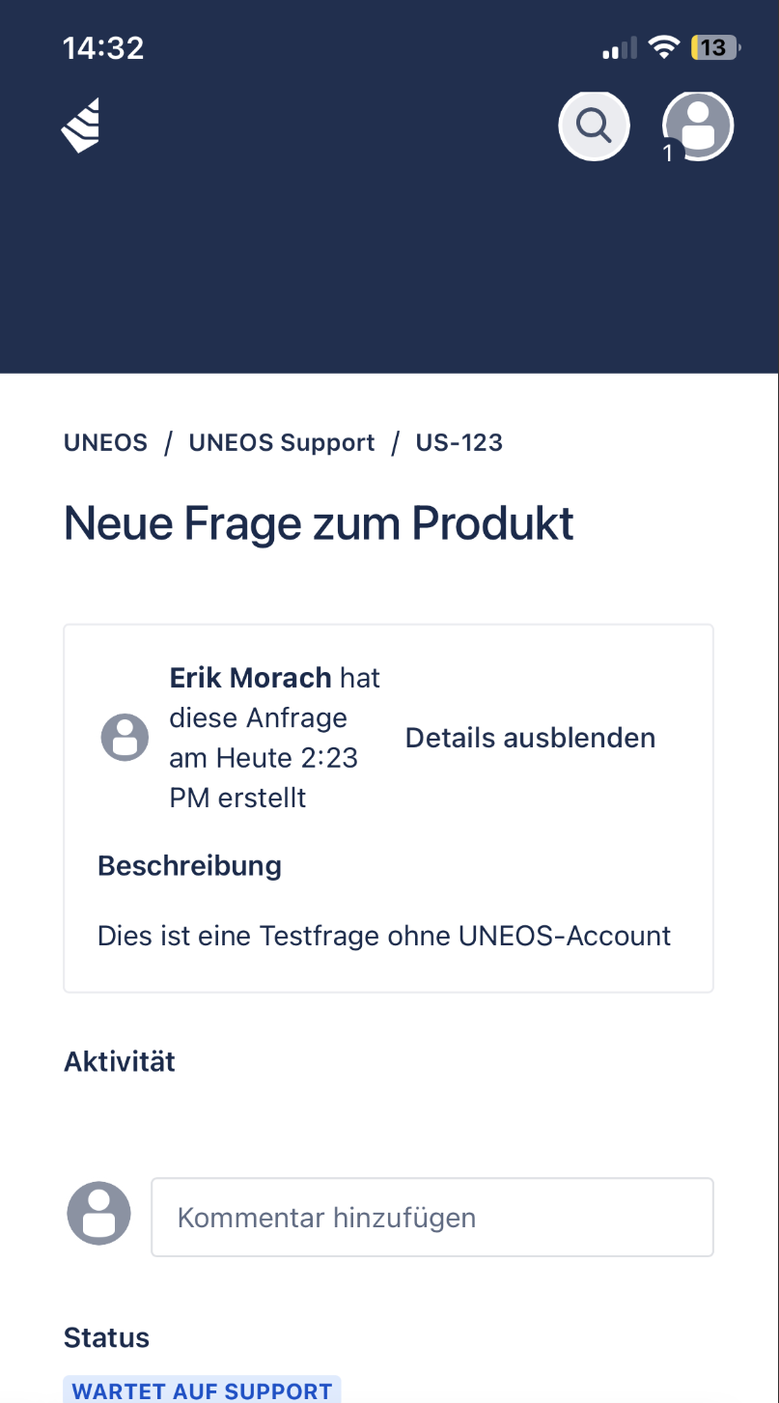The image size is (779, 1403).
Task: Tap the cellular signal strength icon
Action: [620, 48]
